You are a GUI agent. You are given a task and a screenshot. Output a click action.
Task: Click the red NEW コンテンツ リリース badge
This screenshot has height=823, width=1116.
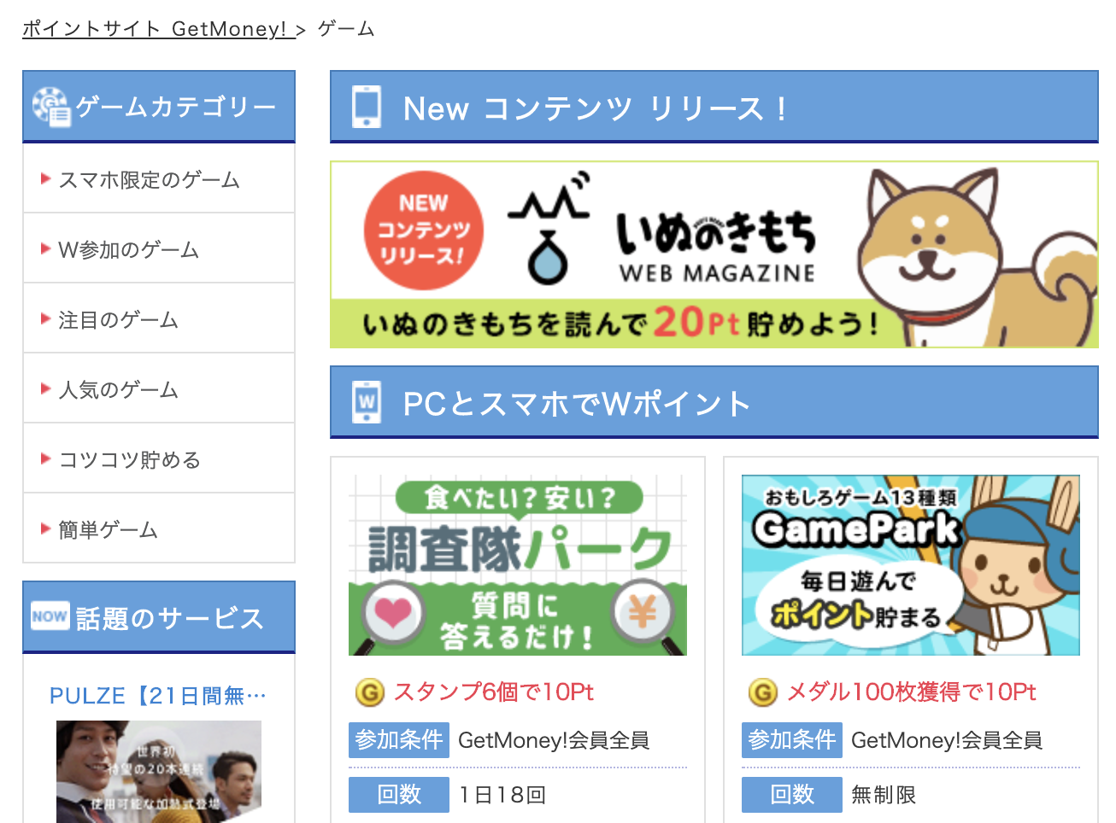tap(424, 231)
